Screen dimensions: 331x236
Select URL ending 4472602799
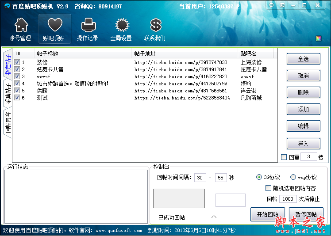(x=181, y=84)
